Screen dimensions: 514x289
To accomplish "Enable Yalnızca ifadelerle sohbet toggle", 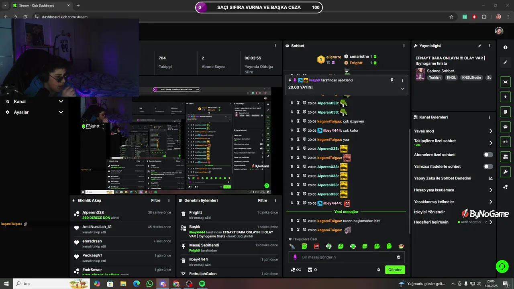I will [x=488, y=166].
